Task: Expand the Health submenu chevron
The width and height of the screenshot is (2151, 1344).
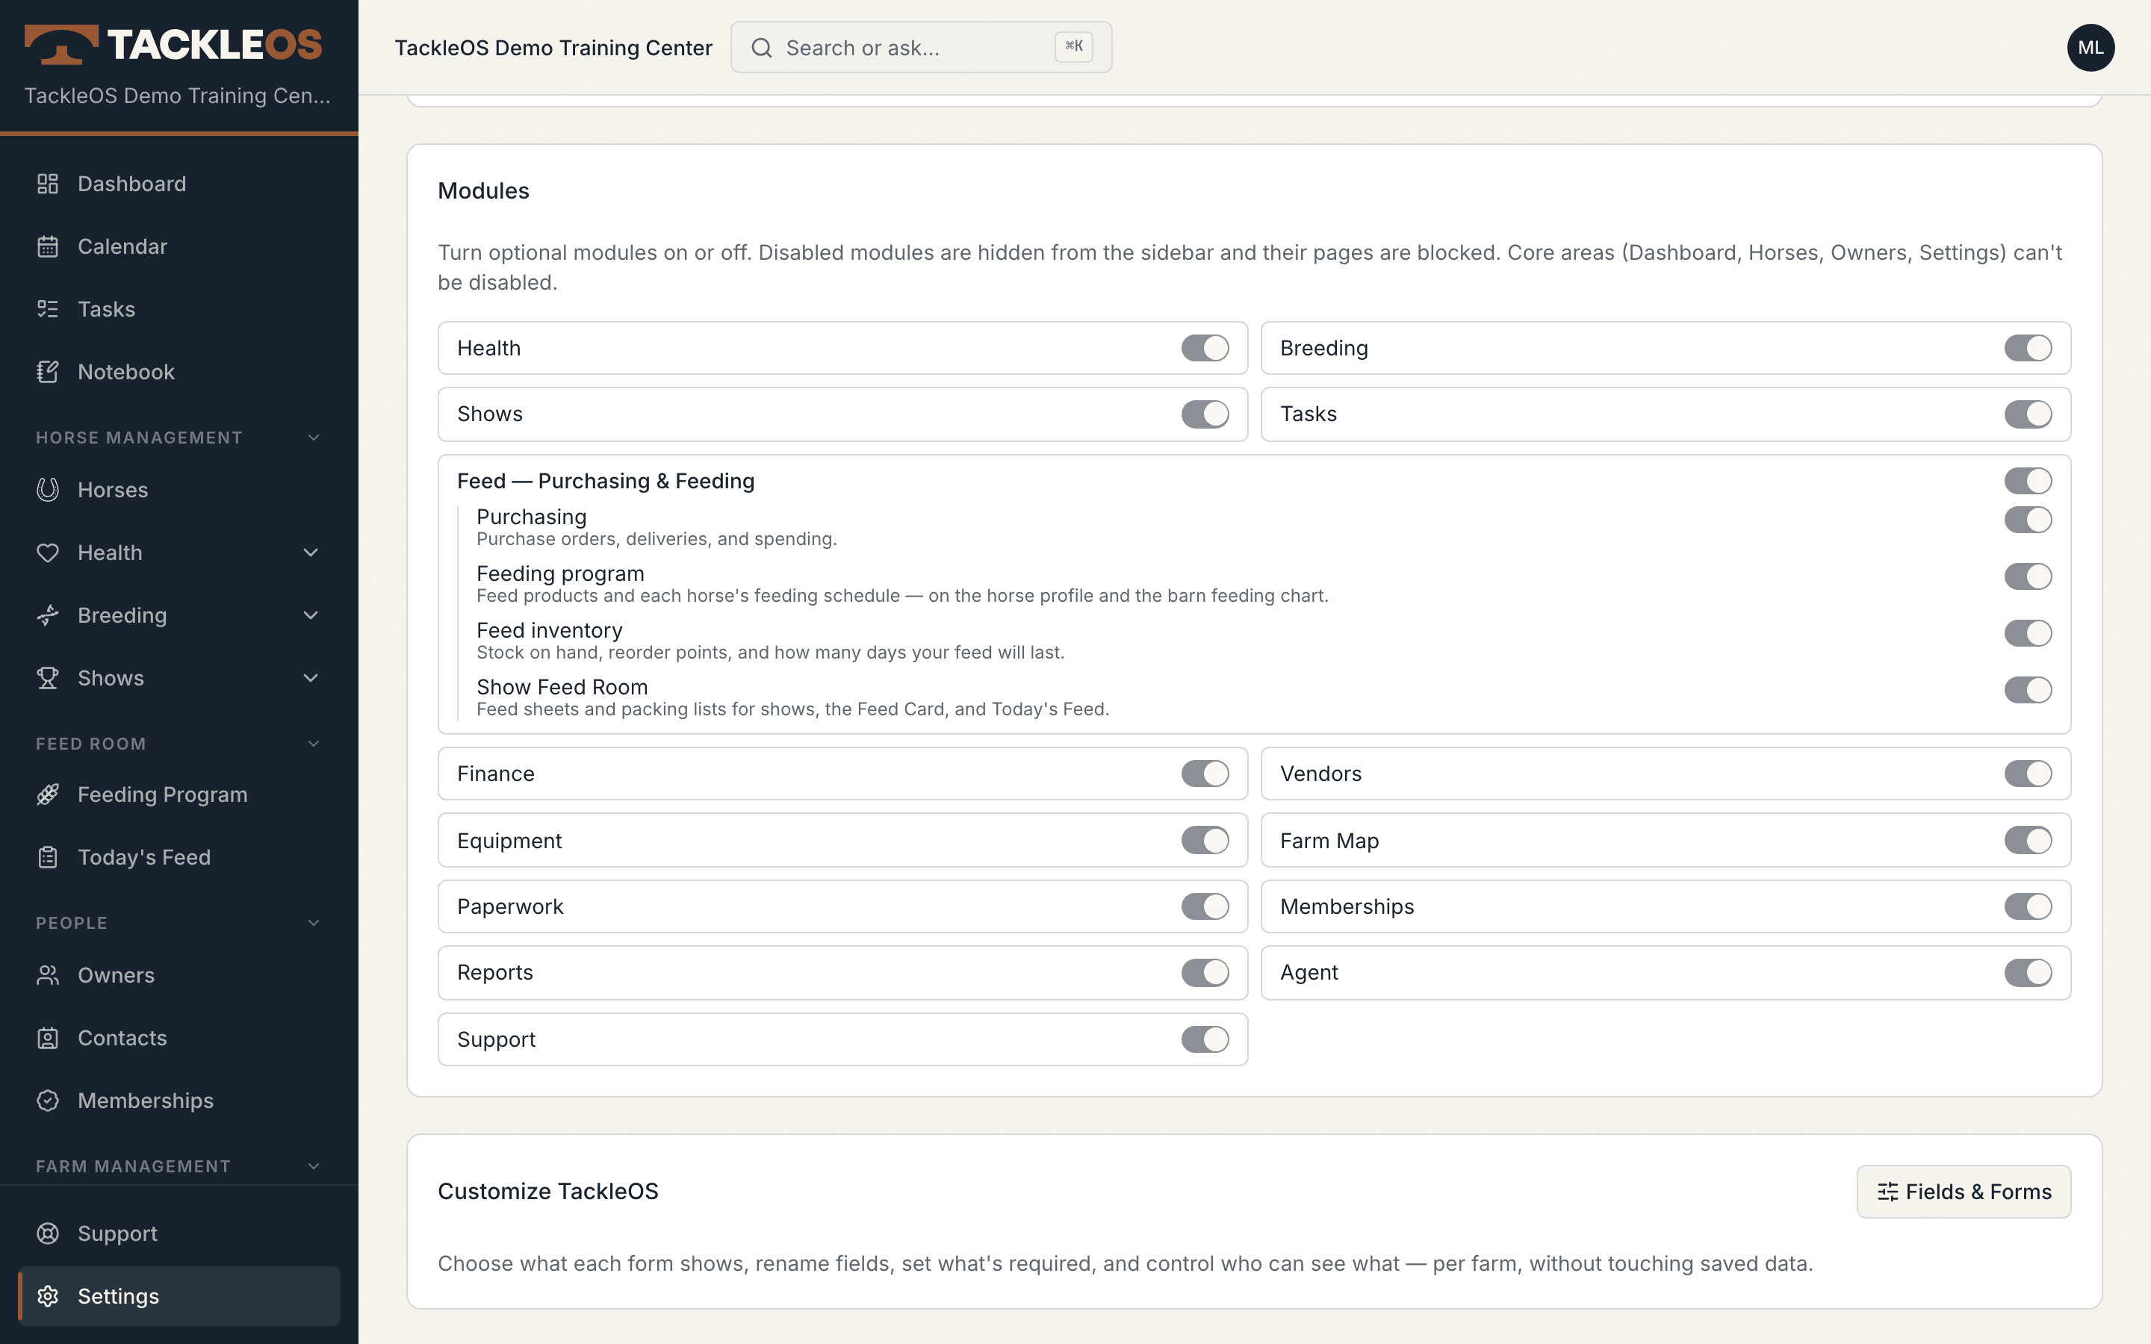Action: [310, 553]
